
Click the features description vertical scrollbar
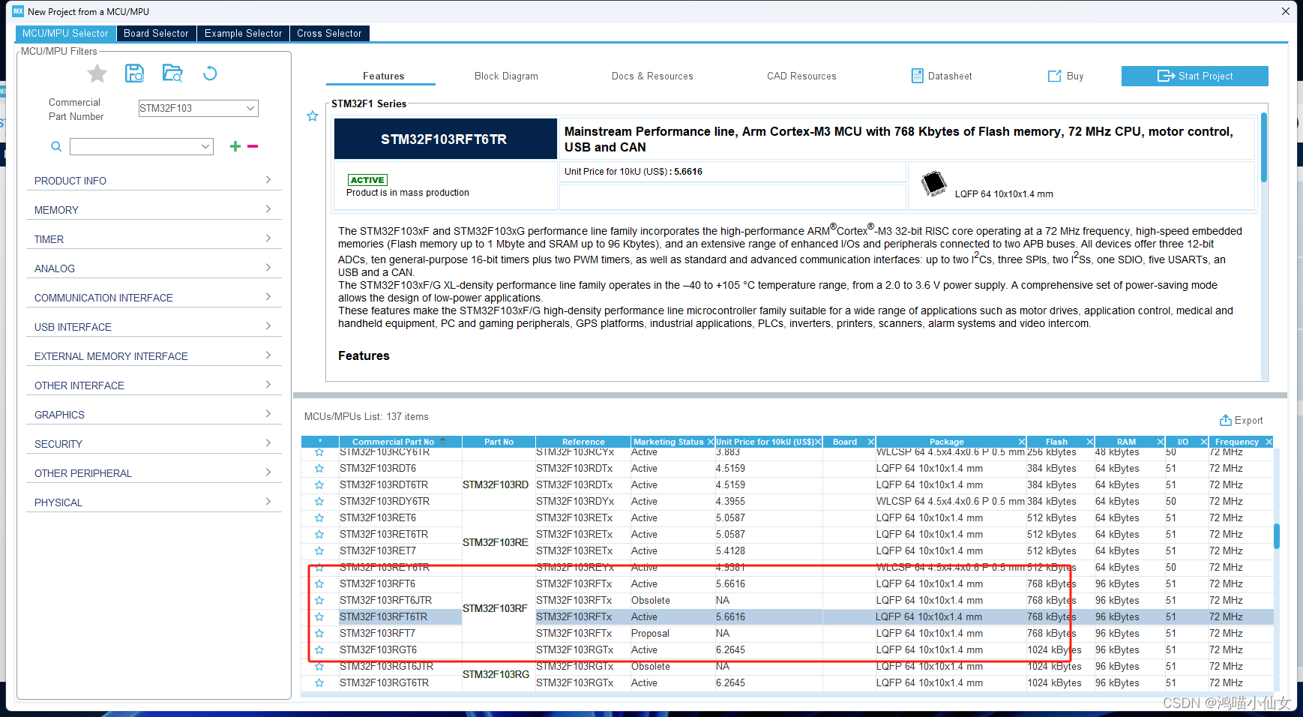point(1263,147)
